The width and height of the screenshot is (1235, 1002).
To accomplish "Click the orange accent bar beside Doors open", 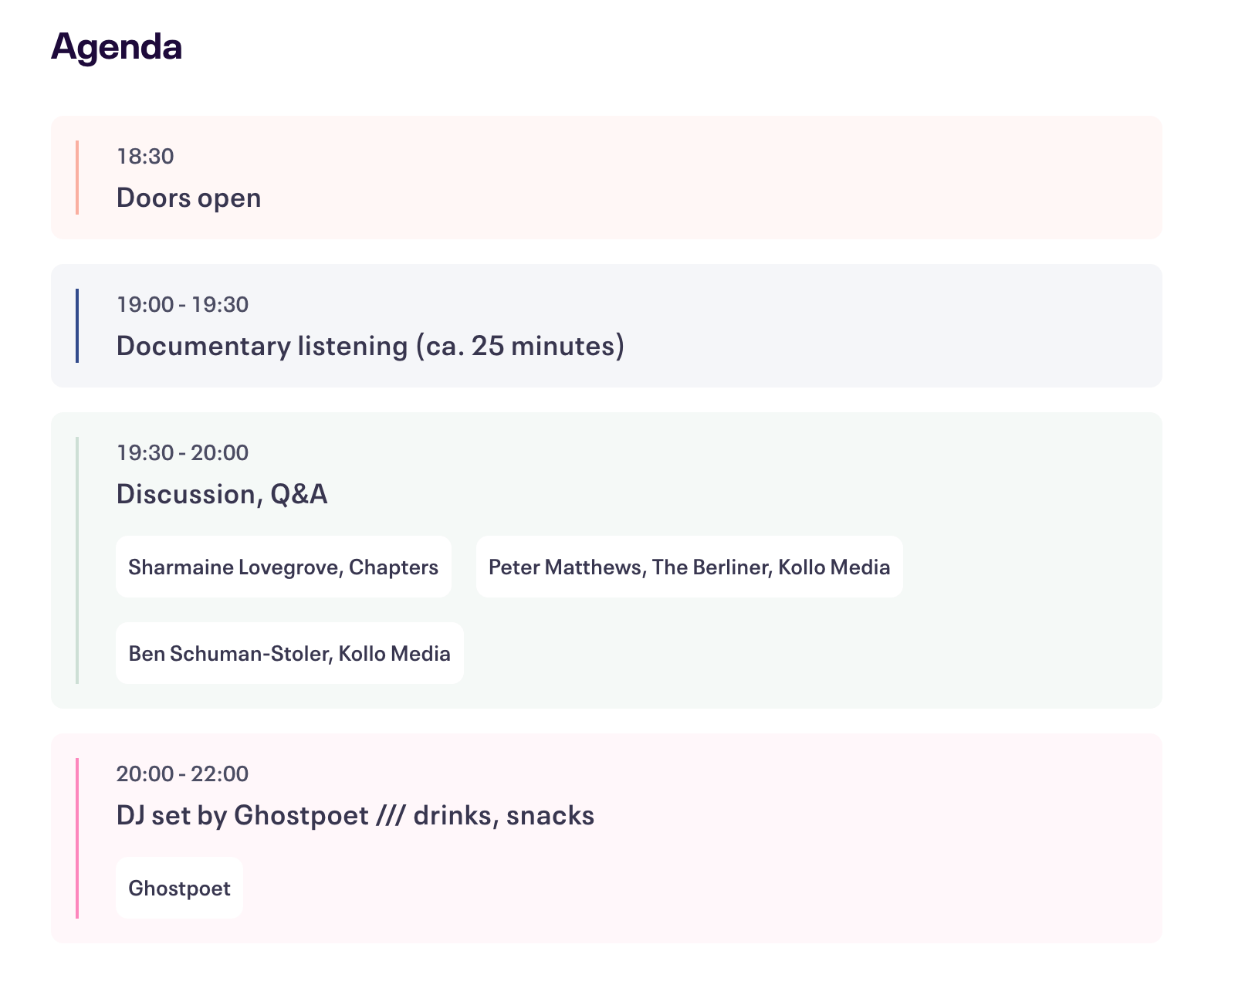I will 77,178.
